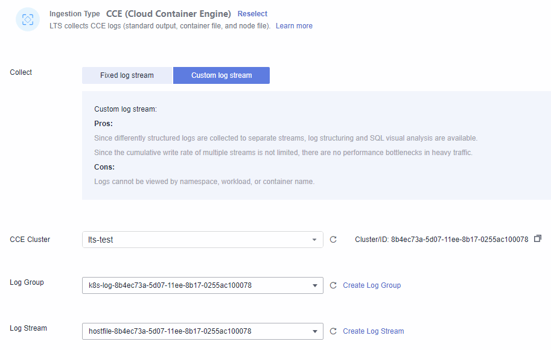The height and width of the screenshot is (350, 551).
Task: Refresh the Log Group list
Action: coord(333,285)
